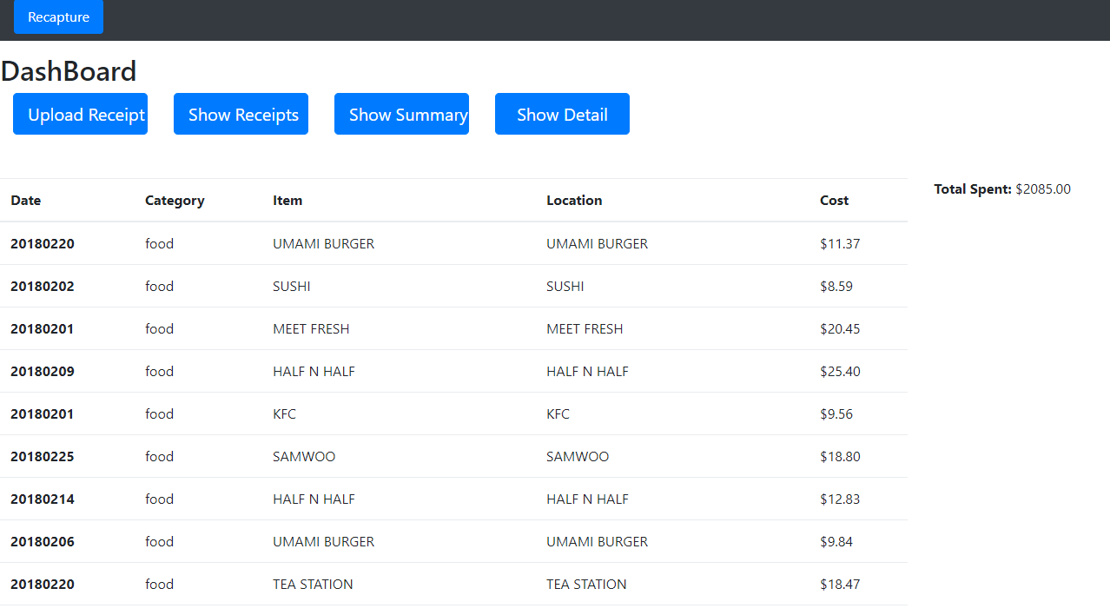This screenshot has height=615, width=1110.
Task: Click the SUSHI item cell
Action: (x=292, y=286)
